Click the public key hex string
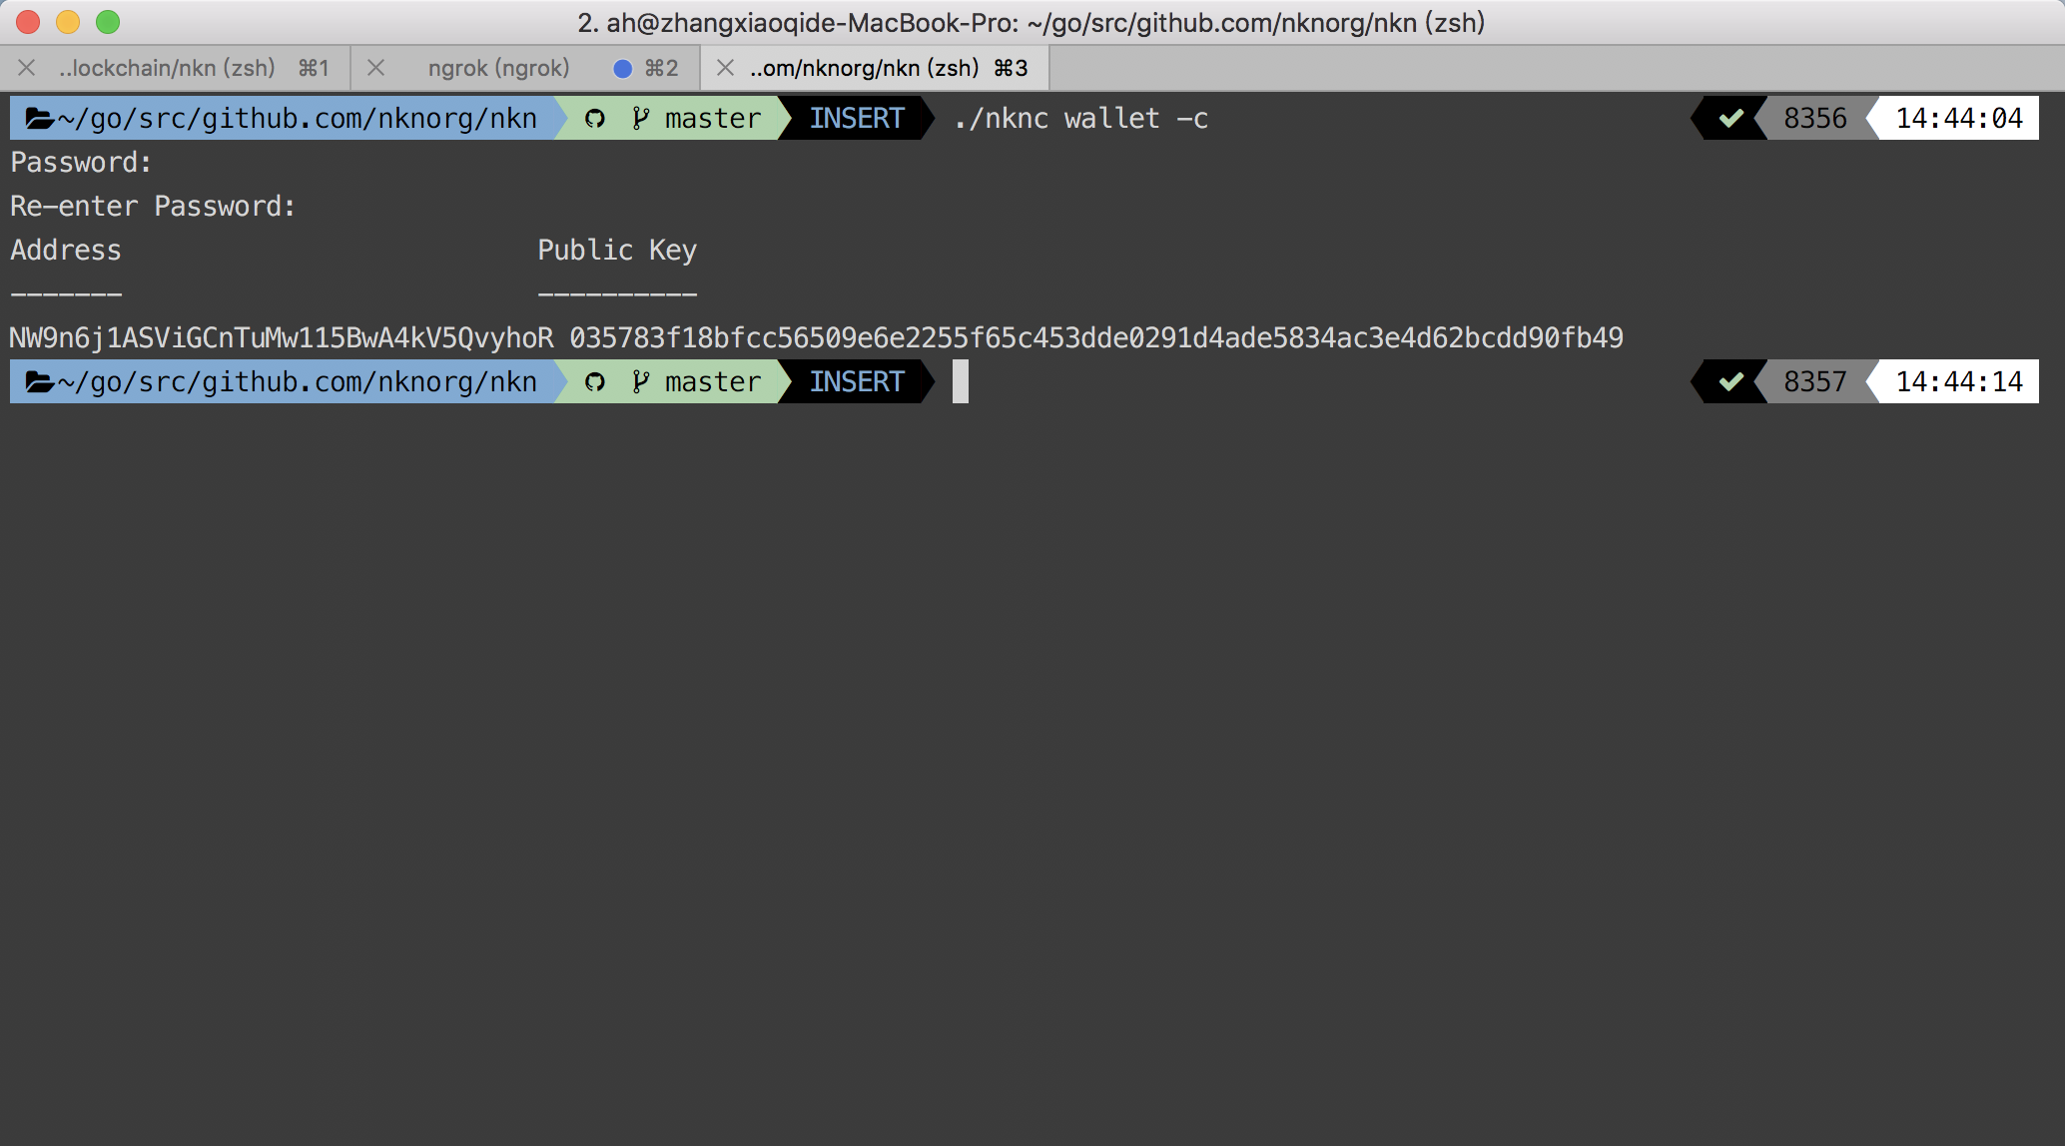 click(1095, 338)
